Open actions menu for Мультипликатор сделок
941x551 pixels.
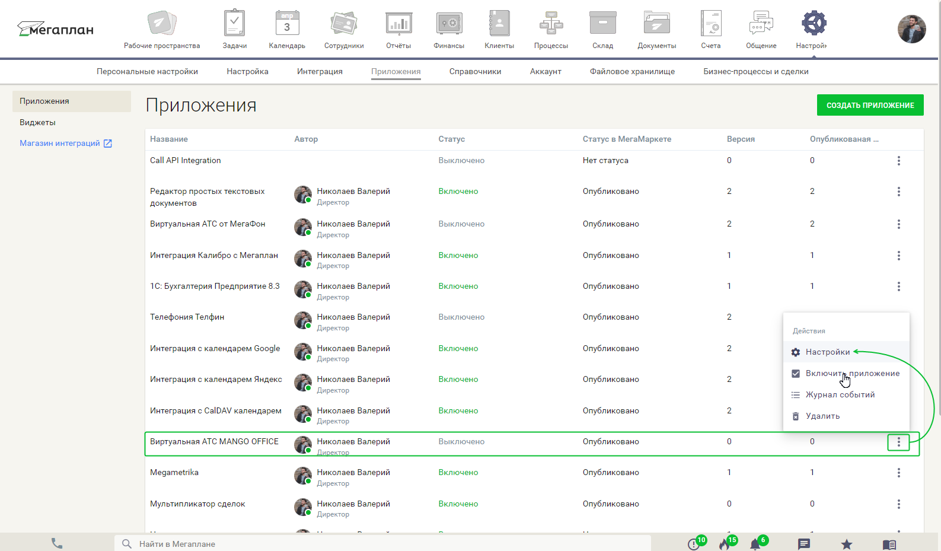[x=899, y=504]
